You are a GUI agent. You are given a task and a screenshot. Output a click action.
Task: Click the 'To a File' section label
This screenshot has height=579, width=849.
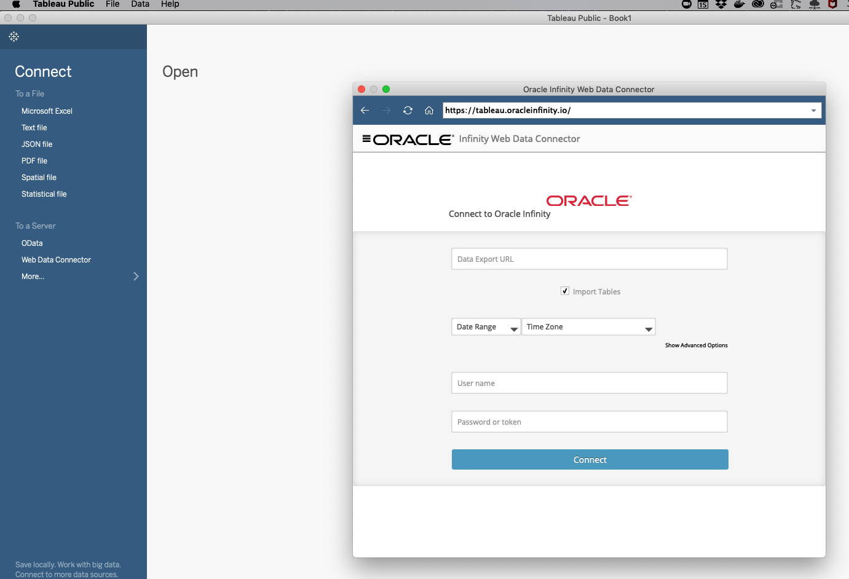click(30, 94)
